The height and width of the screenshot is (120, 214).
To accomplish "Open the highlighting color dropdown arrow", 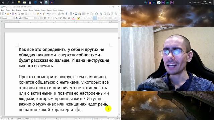I will coord(81,18).
